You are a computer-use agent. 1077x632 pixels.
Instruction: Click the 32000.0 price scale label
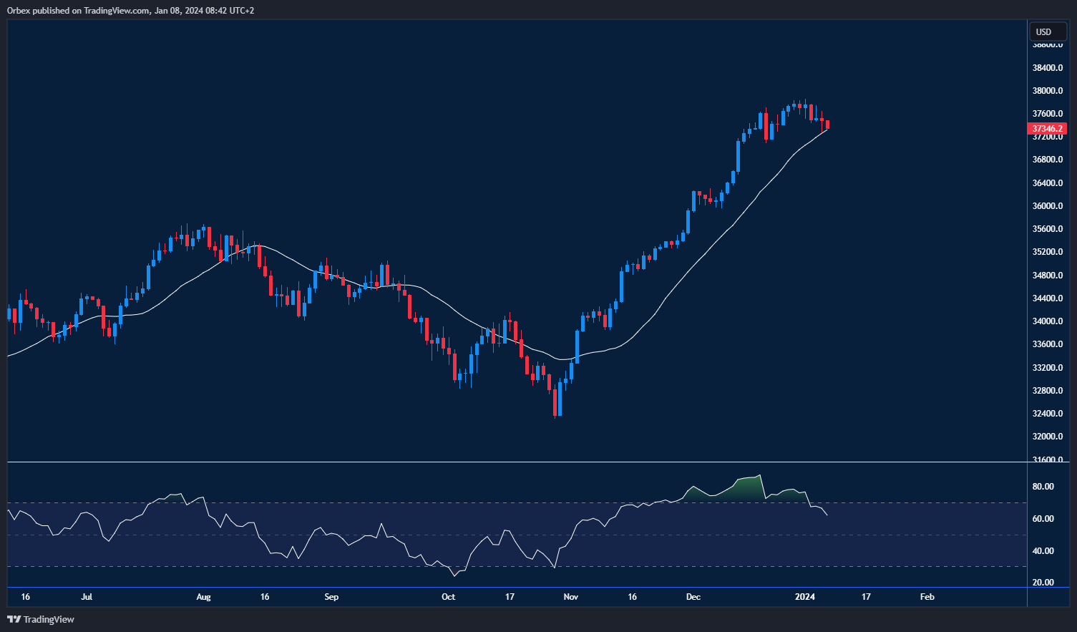[1047, 437]
